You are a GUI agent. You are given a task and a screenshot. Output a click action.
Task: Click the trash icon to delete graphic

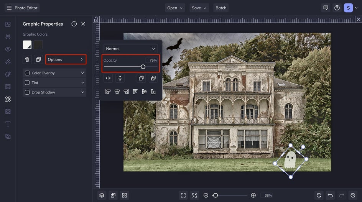[x=27, y=59]
